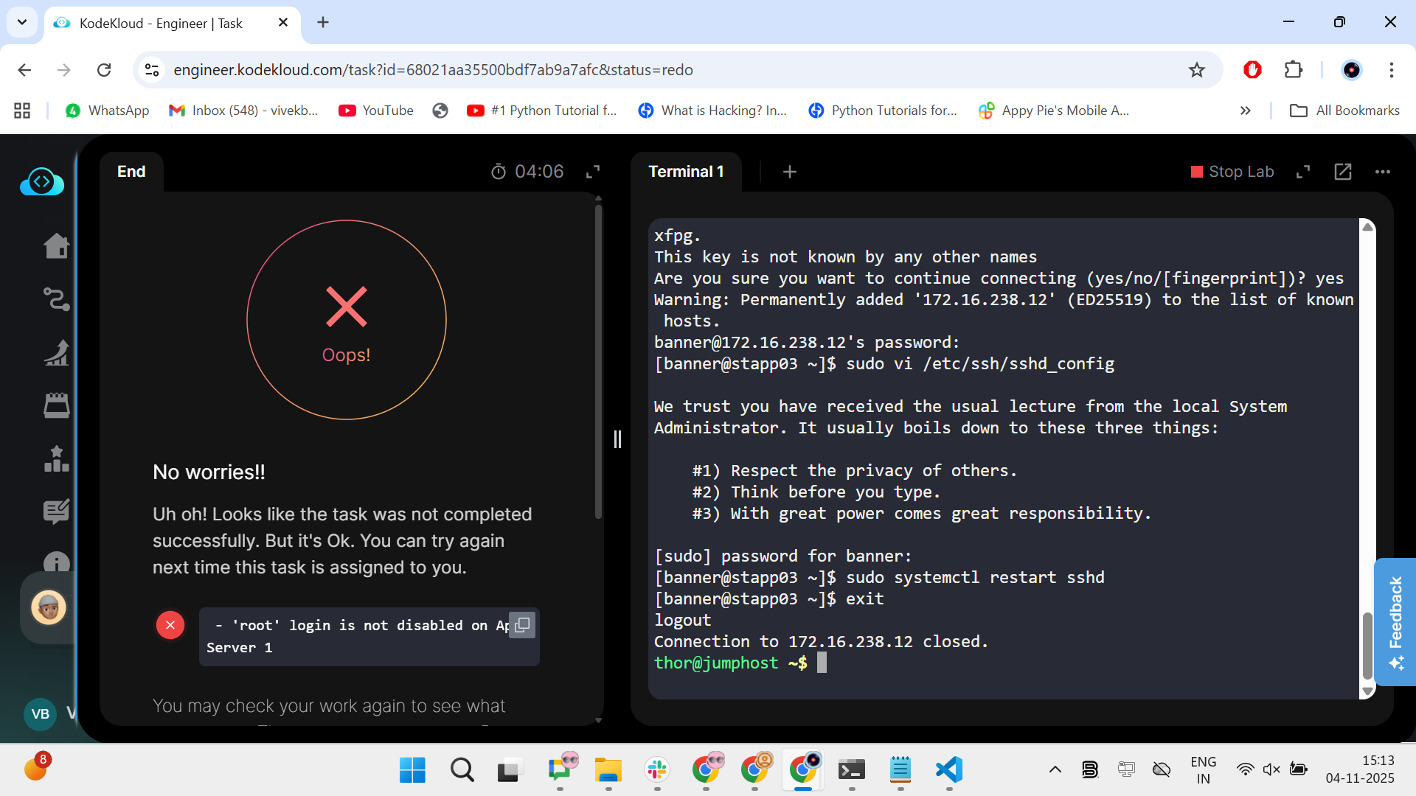1416x796 pixels.
Task: Click the browser address bar URL
Action: coord(433,70)
